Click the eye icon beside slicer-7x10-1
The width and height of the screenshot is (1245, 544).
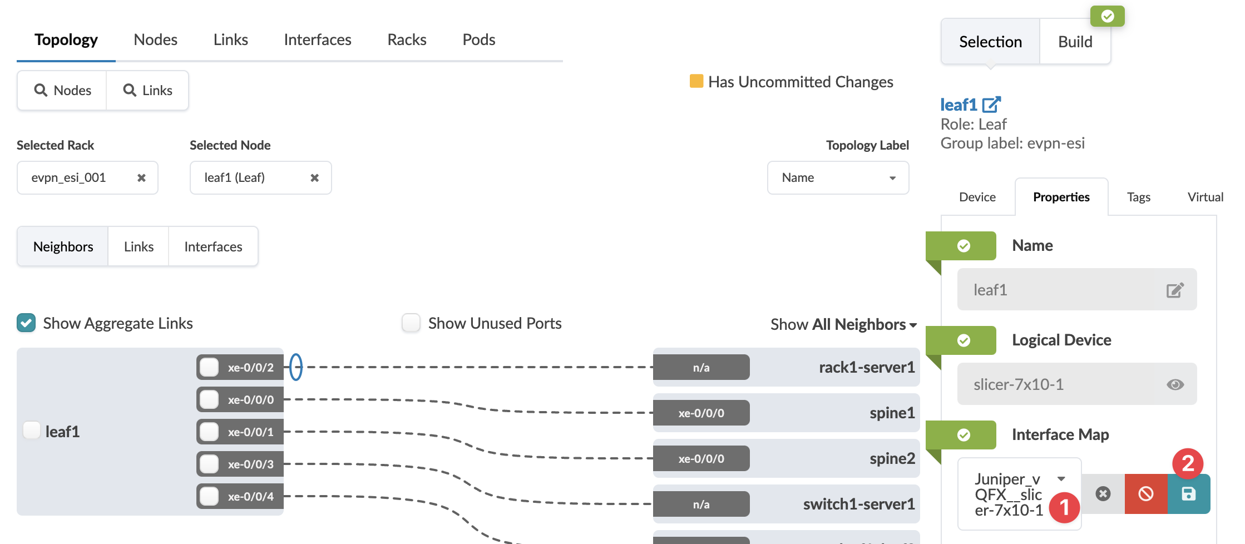1175,384
